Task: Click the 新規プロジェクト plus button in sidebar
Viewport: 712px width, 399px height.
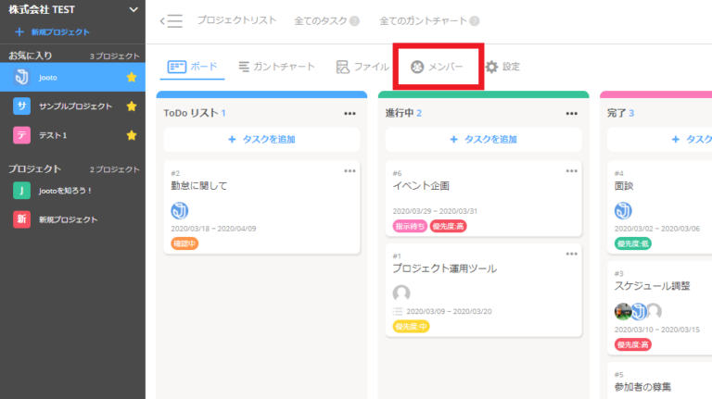Action: pos(52,32)
